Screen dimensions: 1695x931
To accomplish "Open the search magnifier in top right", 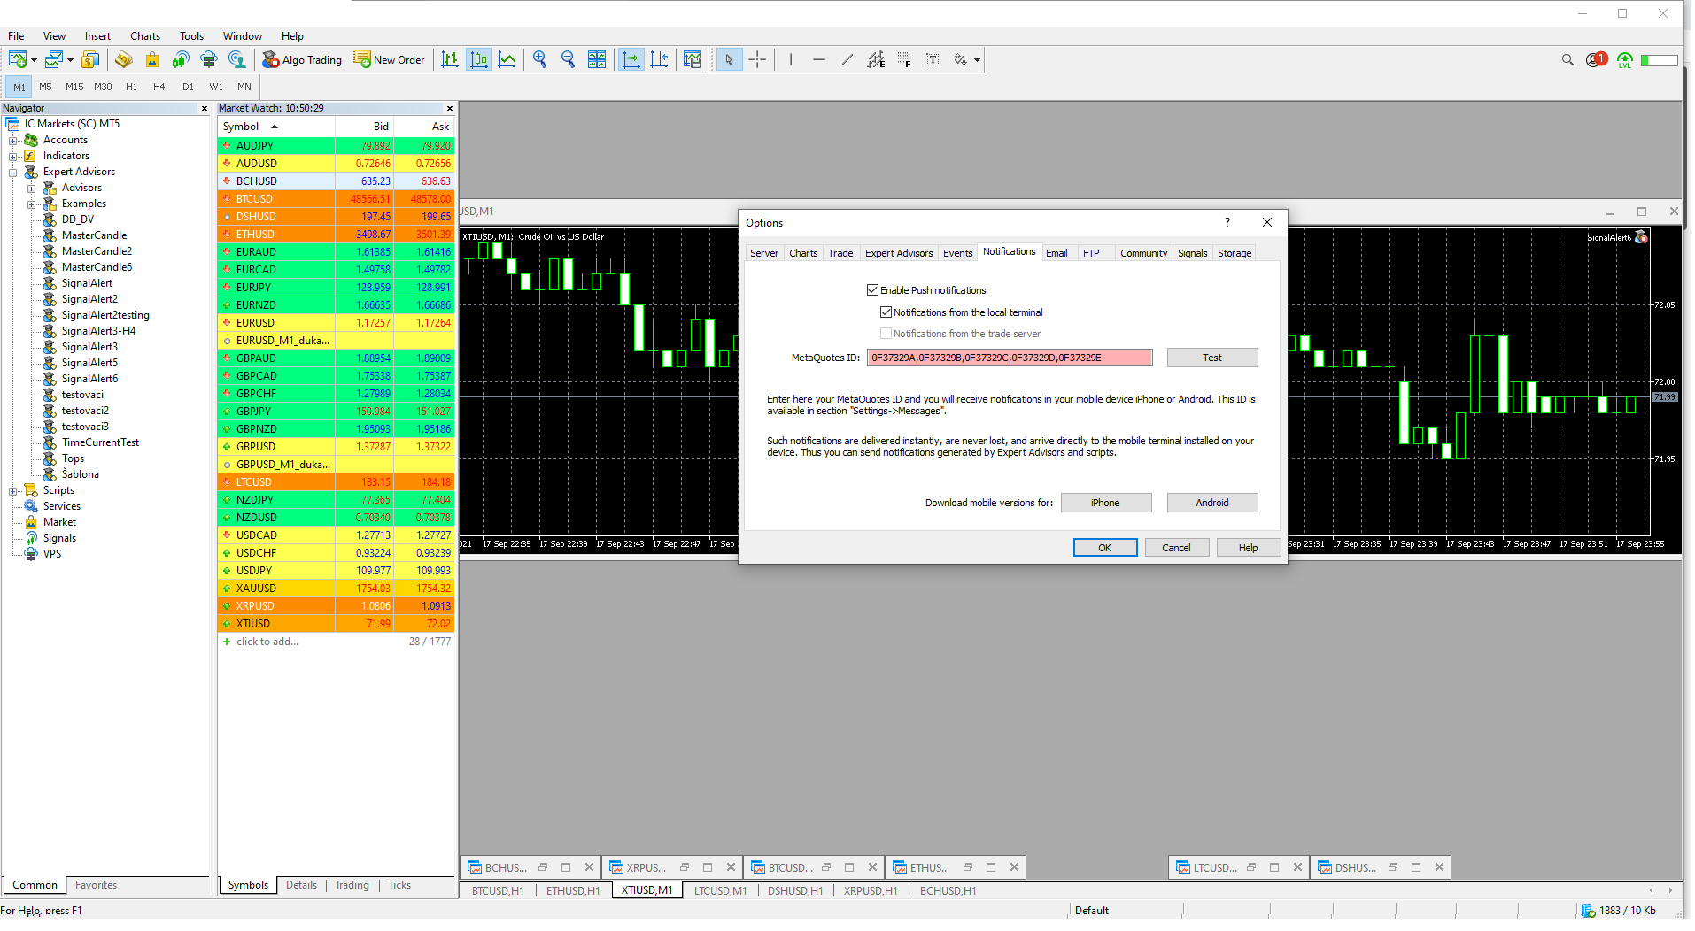I will 1567,60.
